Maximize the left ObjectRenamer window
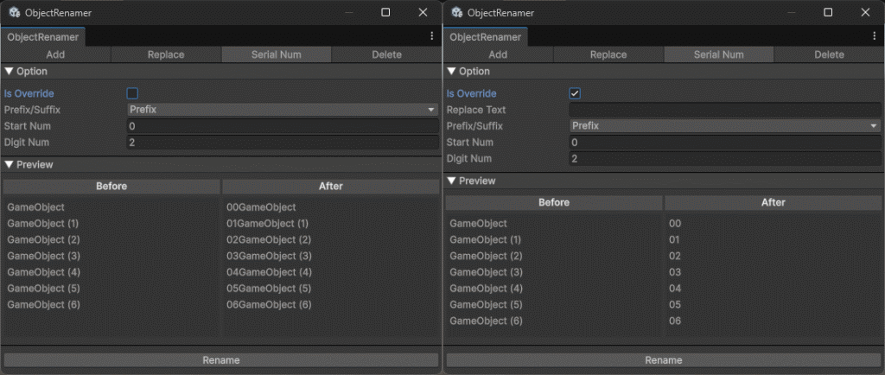 (x=385, y=13)
